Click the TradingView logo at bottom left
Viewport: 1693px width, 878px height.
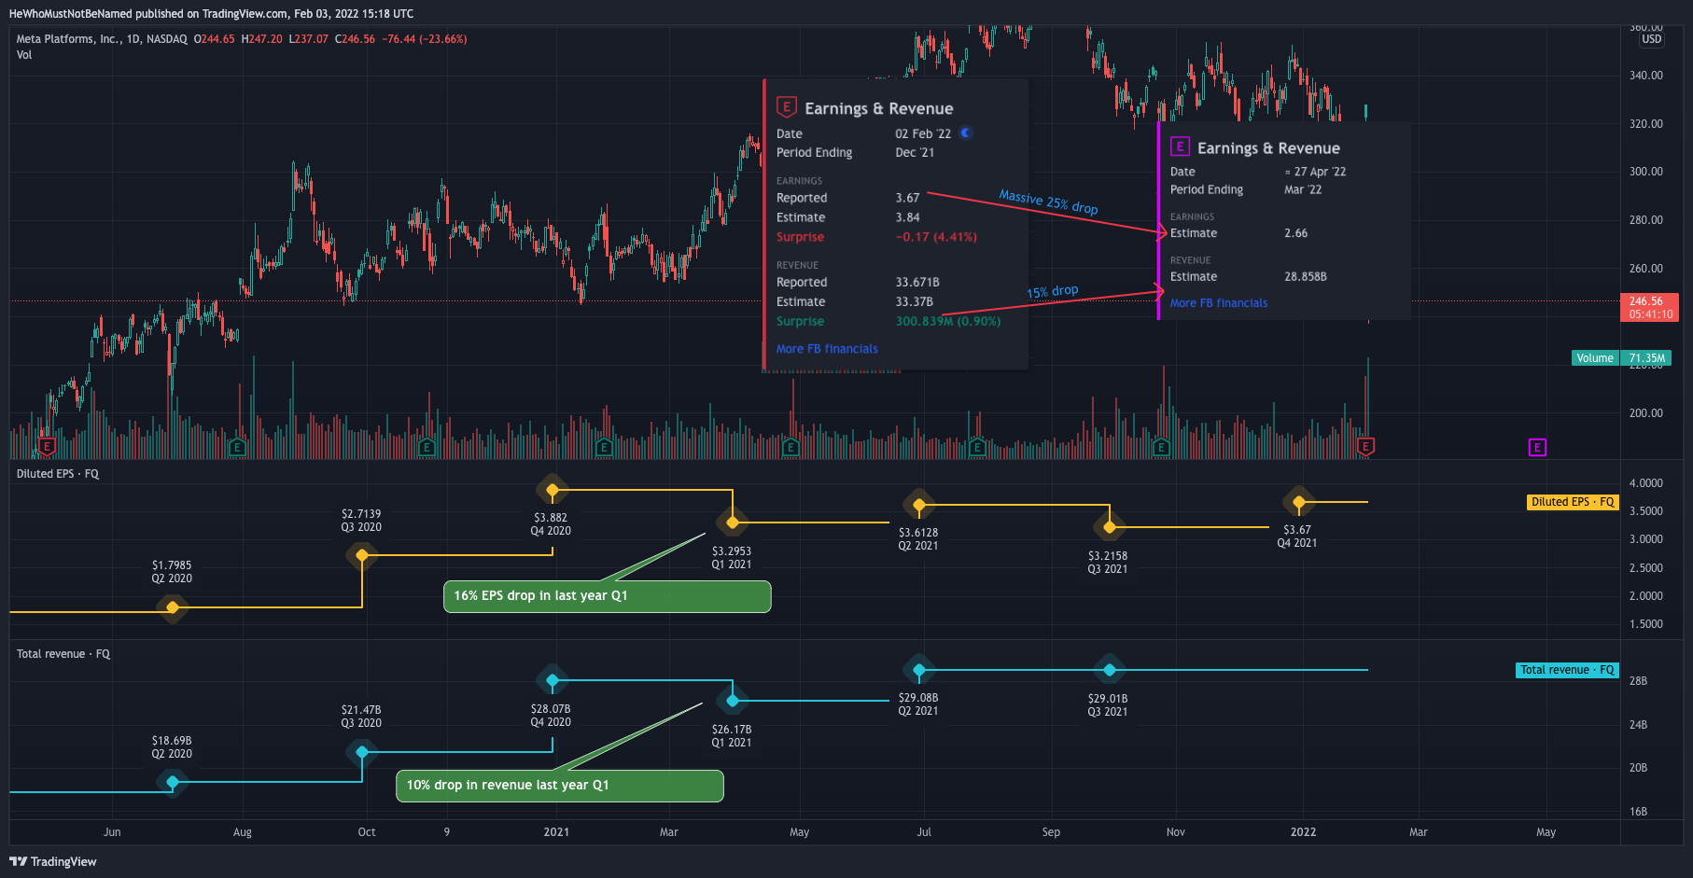coord(53,861)
